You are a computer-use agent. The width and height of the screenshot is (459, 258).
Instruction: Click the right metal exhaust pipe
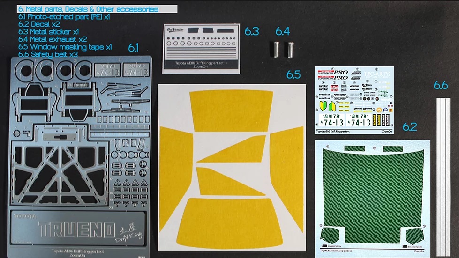pyautogui.click(x=290, y=49)
